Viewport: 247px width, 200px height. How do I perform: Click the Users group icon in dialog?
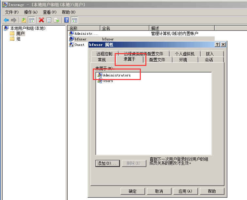[x=100, y=81]
